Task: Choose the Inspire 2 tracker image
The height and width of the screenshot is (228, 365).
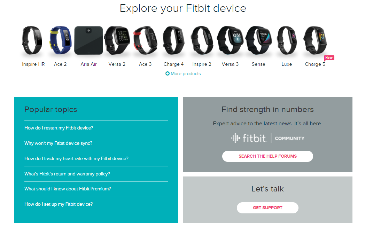Action: [x=202, y=41]
